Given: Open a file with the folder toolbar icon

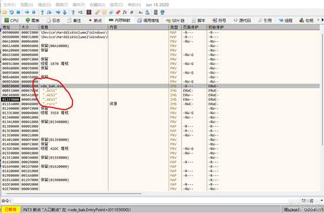Looking at the screenshot, I should point(5,12).
